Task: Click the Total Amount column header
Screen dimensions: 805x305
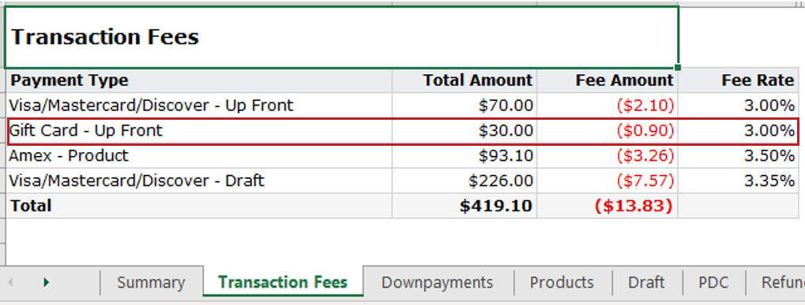Action: point(465,80)
